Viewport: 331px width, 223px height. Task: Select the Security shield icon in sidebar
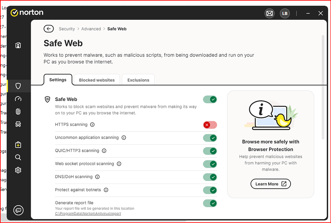(18, 86)
